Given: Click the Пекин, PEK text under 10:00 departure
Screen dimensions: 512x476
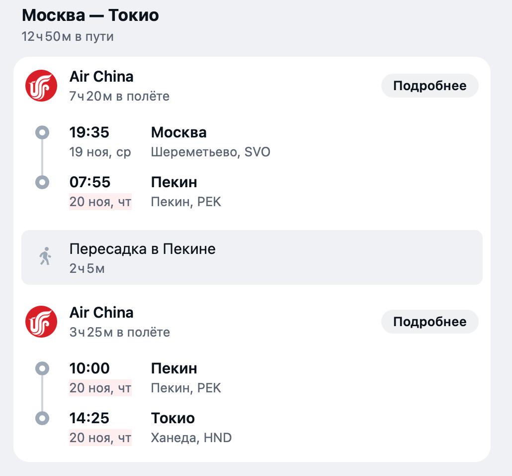Looking at the screenshot, I should [186, 388].
